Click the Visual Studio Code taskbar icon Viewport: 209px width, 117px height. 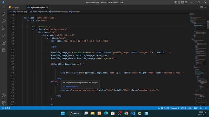(133, 113)
